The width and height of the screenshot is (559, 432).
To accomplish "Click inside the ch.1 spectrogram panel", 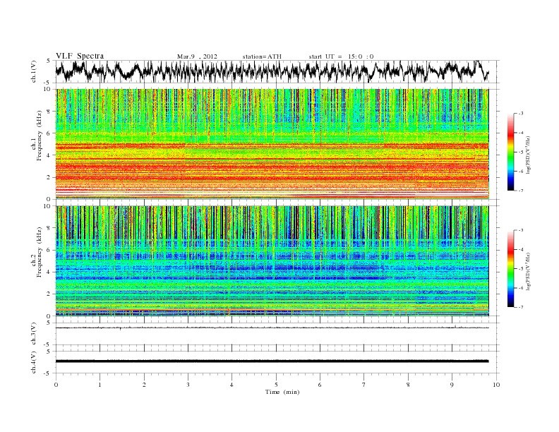I will [275, 144].
